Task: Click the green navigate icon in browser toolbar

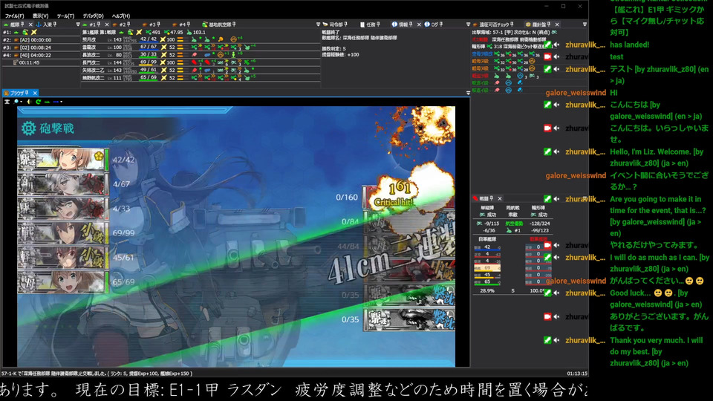Action: 48,102
